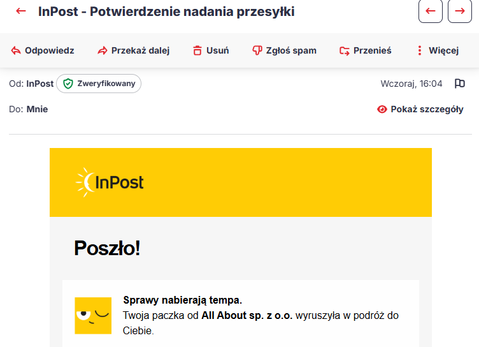The image size is (479, 347).
Task: Click the email subject title text
Action: (166, 11)
